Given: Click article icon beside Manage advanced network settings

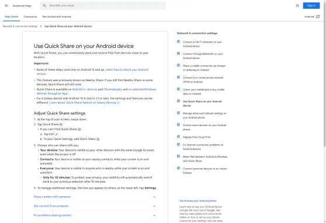Looking at the screenshot, I should click(x=178, y=113).
